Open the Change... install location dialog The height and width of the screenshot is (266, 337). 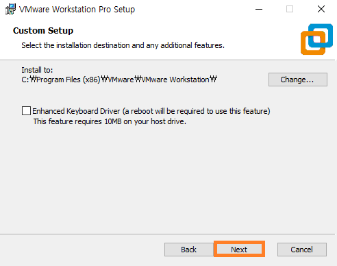(x=298, y=80)
